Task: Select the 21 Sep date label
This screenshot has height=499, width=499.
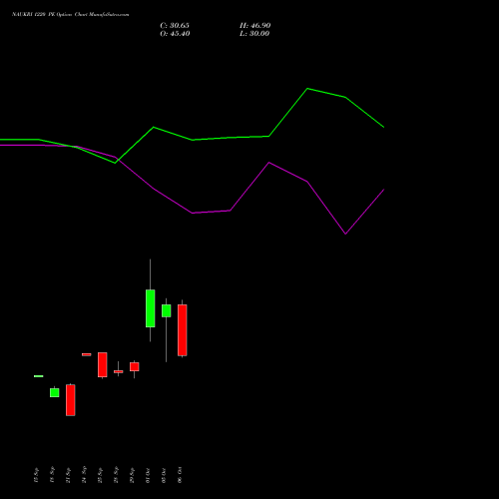Action: coord(68,475)
